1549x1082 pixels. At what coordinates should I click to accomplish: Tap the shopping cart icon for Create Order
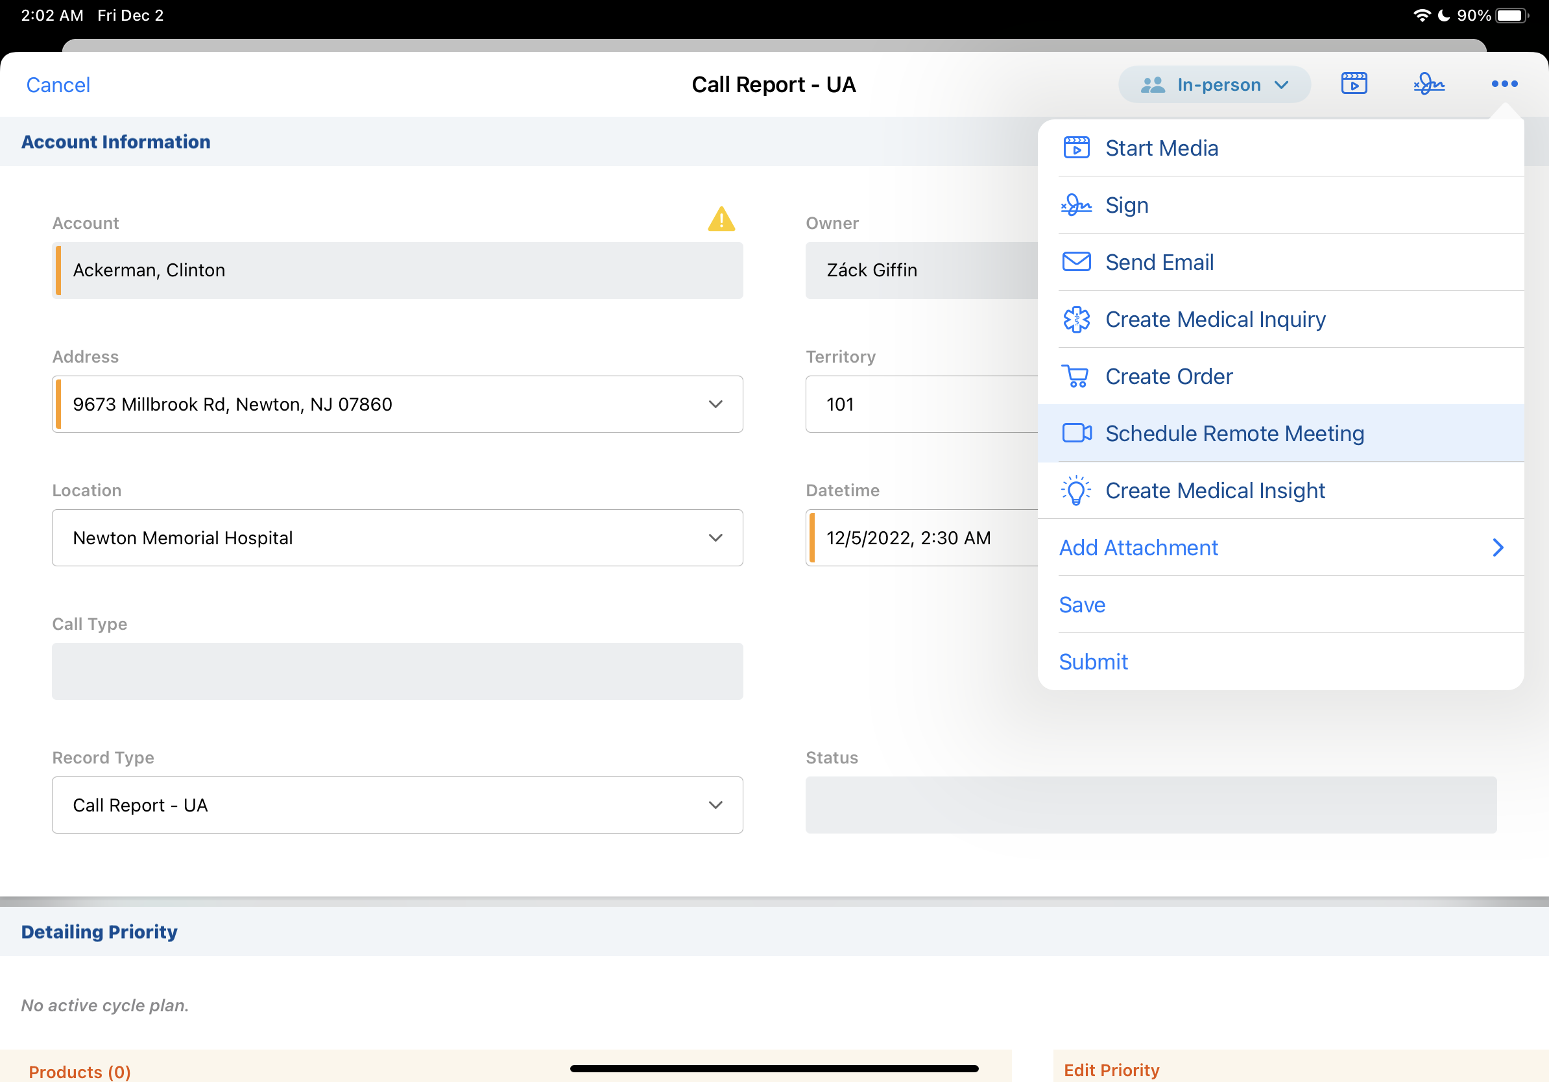[x=1076, y=376]
